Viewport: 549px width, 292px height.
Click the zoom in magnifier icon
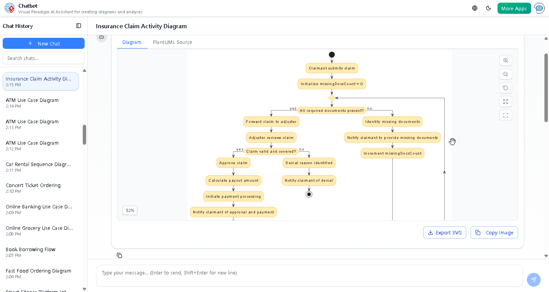point(506,60)
